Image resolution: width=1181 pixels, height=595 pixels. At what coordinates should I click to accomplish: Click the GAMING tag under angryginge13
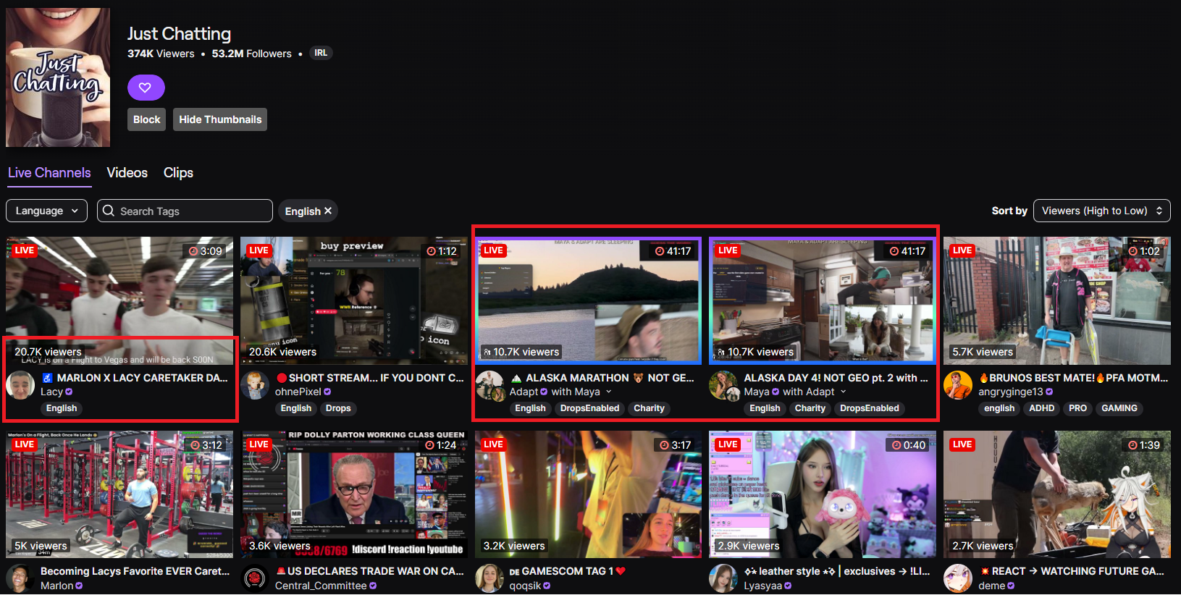click(1119, 408)
